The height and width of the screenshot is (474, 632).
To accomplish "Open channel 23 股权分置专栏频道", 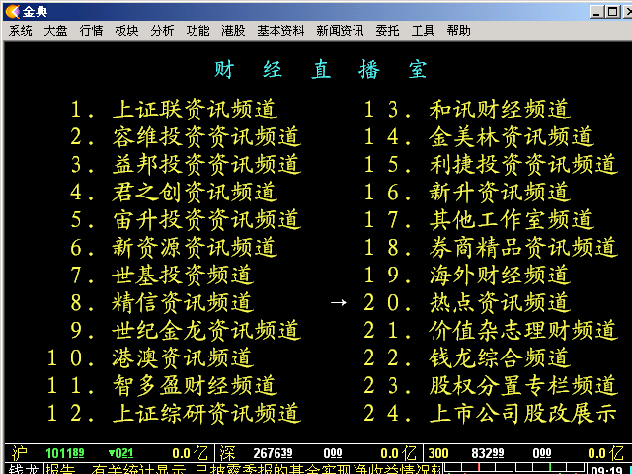I will click(491, 385).
